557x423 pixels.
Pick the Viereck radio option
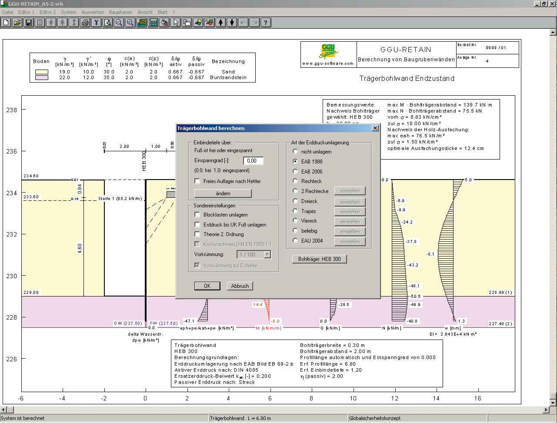pyautogui.click(x=296, y=220)
